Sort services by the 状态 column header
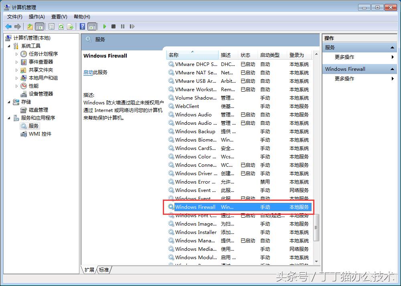Screen dimensions: 401x286 tap(247, 55)
